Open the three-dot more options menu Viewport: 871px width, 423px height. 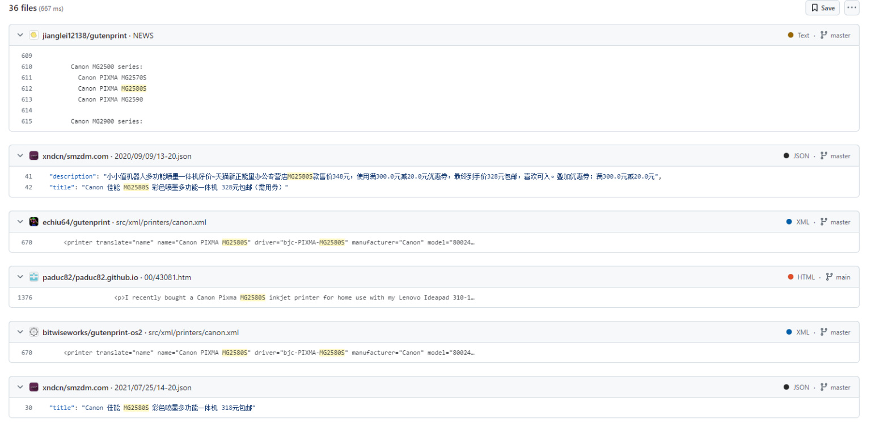(x=852, y=8)
